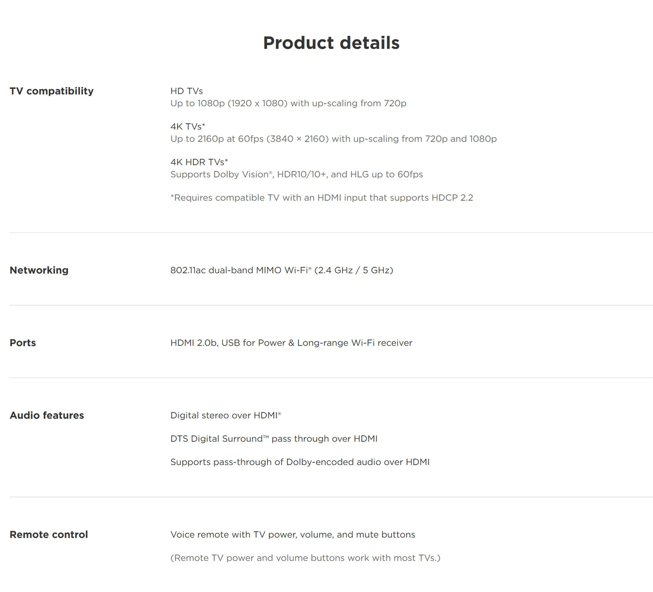Click the Dolby-encoded audio pass-through line
This screenshot has width=653, height=592.
pyautogui.click(x=300, y=462)
